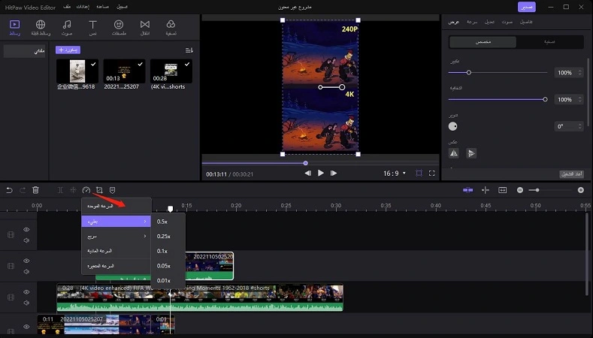Choose normal speed (السرعة العادية) menu item
593x338 pixels.
[116, 251]
